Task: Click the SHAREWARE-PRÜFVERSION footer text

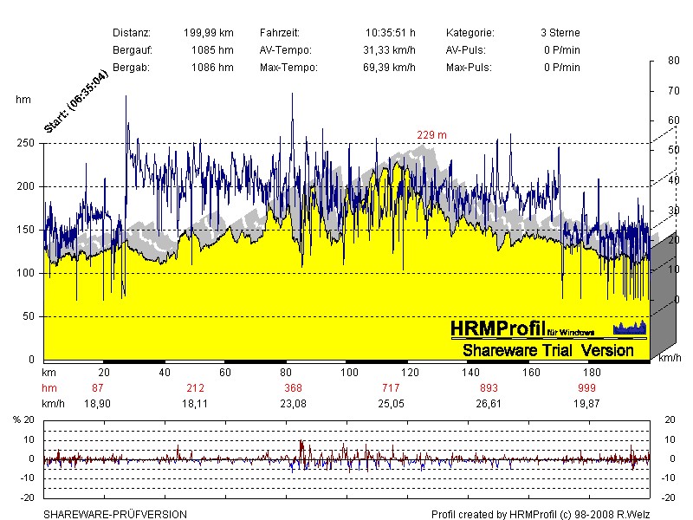Action: (x=115, y=514)
